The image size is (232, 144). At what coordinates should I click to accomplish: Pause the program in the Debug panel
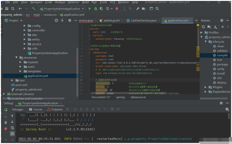(6, 123)
